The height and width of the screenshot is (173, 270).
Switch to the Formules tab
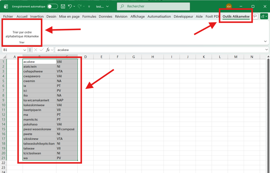coord(89,17)
